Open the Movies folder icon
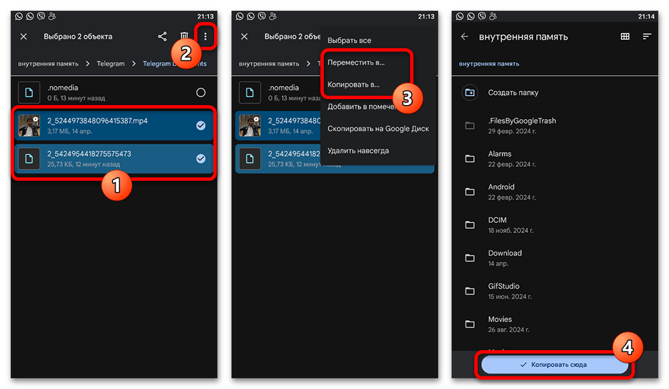 tap(470, 324)
